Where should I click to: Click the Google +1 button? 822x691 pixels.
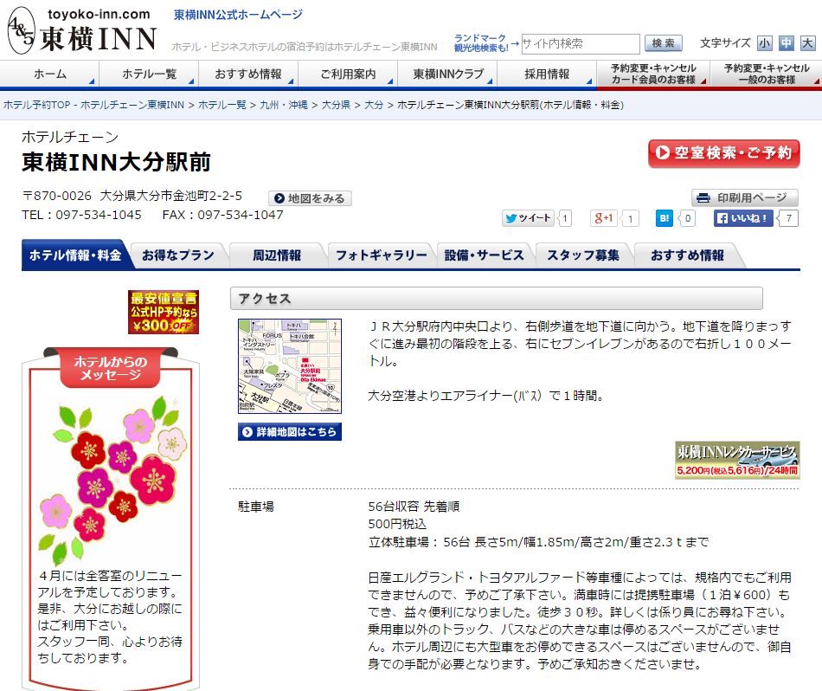[x=603, y=218]
